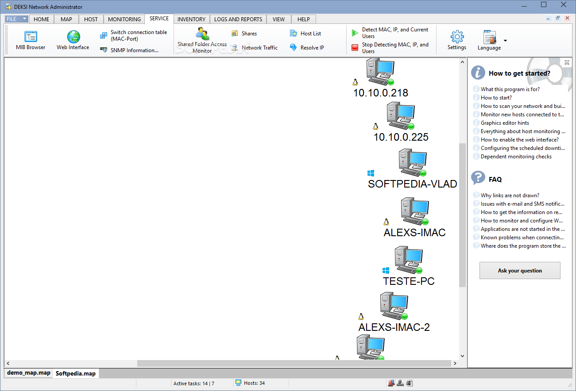This screenshot has height=391, width=576.
Task: Click the ALEXS-IMAC host label
Action: click(x=414, y=232)
